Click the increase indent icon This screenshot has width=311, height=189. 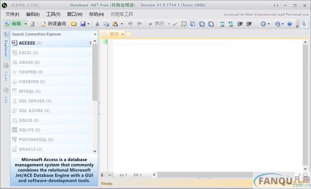[x=249, y=24]
